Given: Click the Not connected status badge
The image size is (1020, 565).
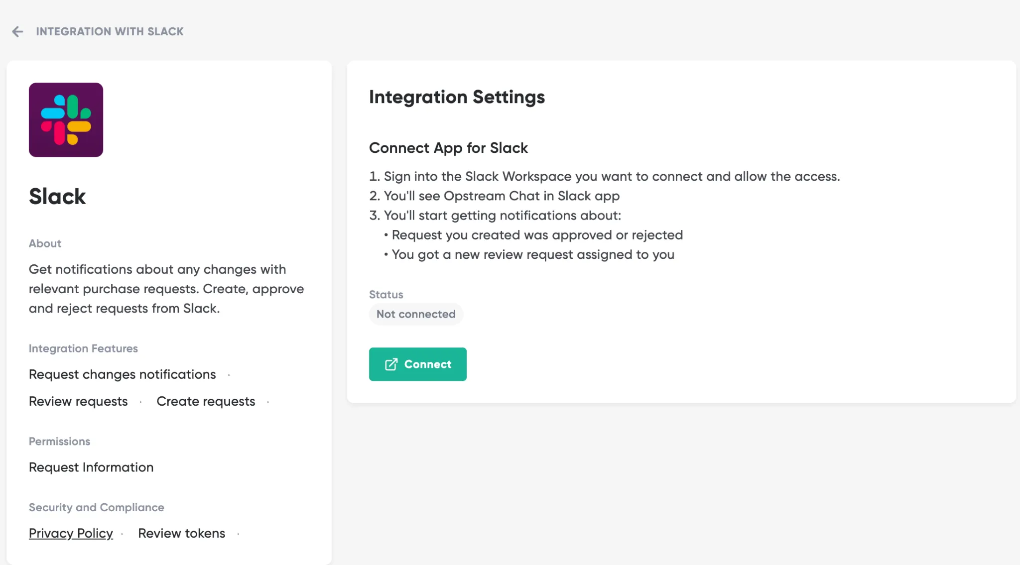Looking at the screenshot, I should [x=416, y=314].
